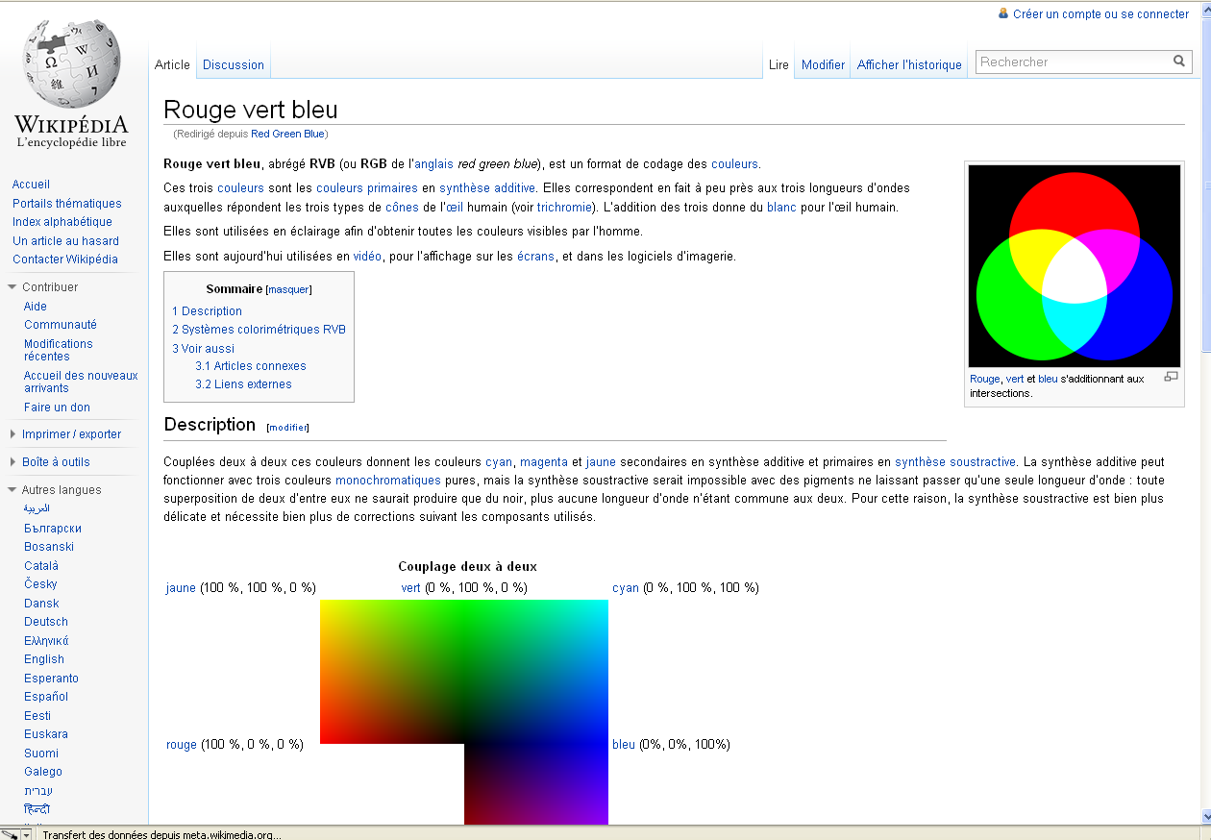Open Portails thématiques

click(67, 204)
